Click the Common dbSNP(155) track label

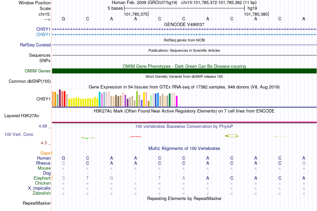pos(30,81)
